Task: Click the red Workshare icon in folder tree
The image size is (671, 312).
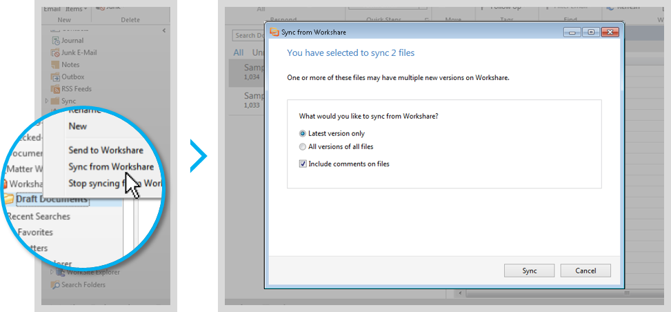Action: click(x=5, y=184)
